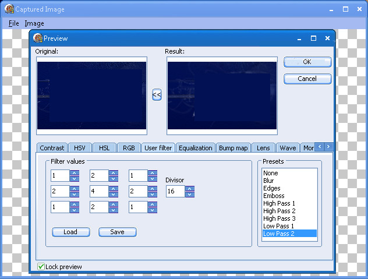Increase the Divisor value
This screenshot has height=279, width=368.
click(190, 189)
